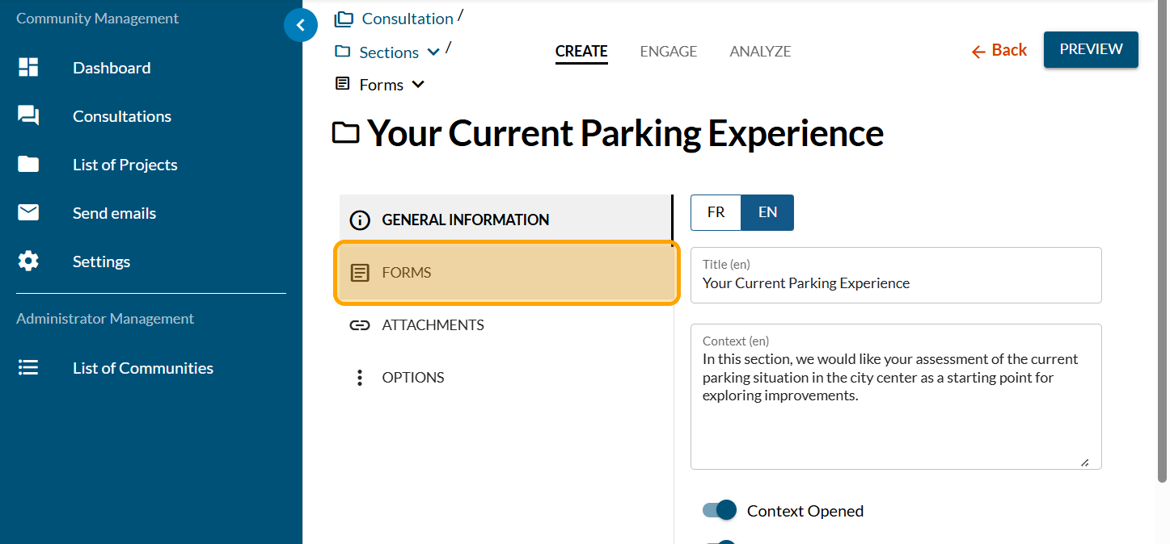Viewport: 1170px width, 544px height.
Task: Collapse the sidebar with the chevron button
Action: [301, 26]
